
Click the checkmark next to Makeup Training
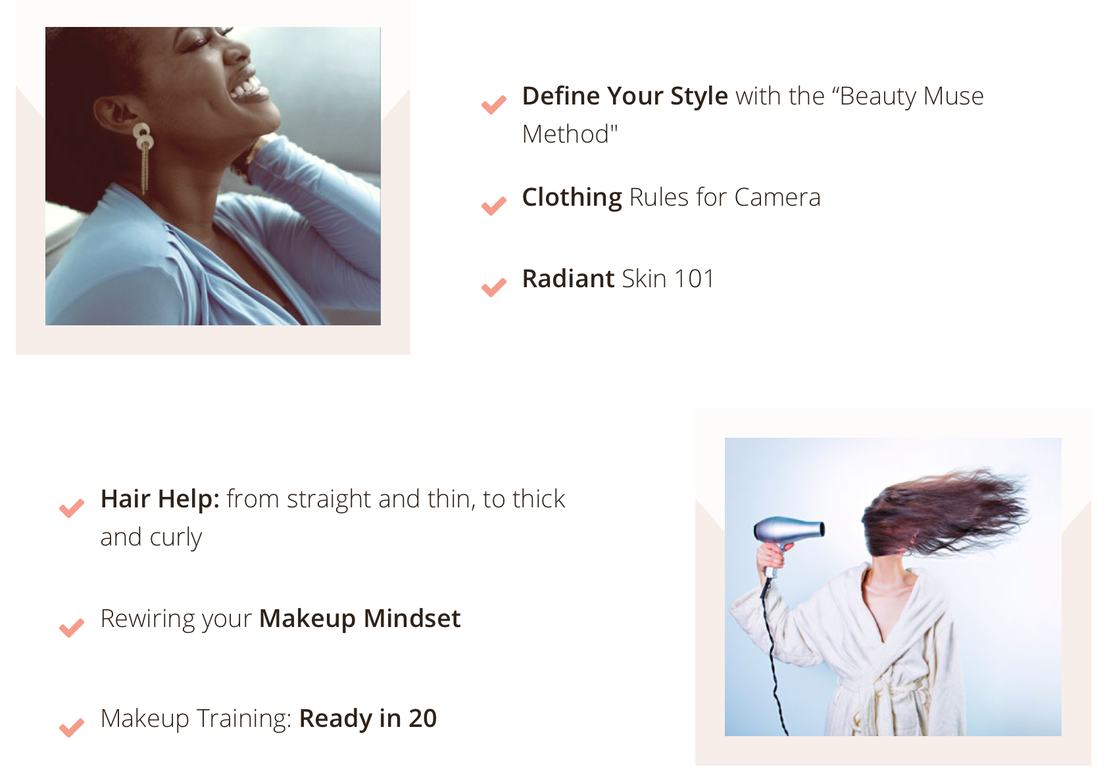pyautogui.click(x=72, y=728)
